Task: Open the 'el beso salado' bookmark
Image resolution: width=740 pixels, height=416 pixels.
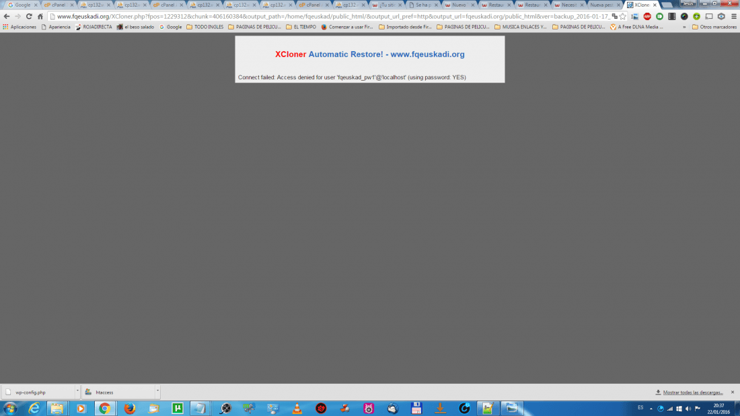Action: [135, 27]
